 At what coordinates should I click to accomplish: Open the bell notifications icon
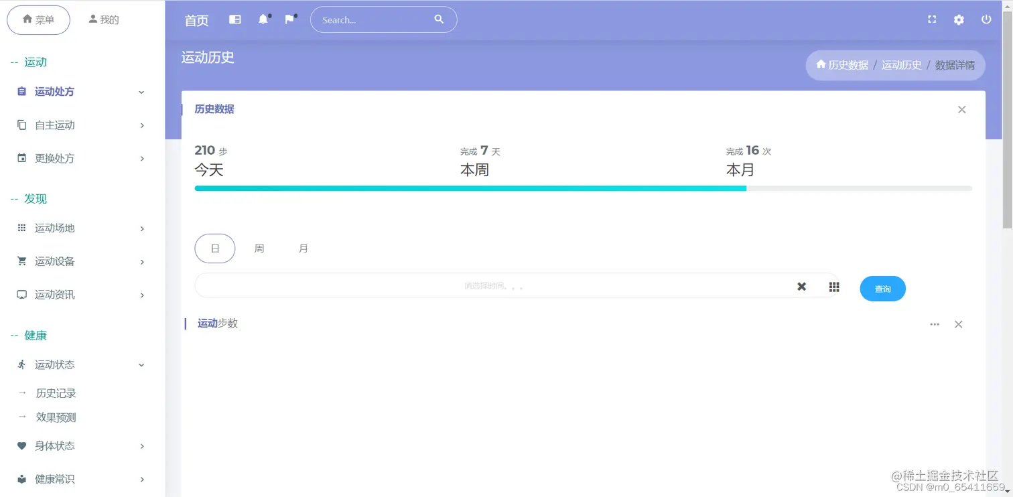click(263, 19)
